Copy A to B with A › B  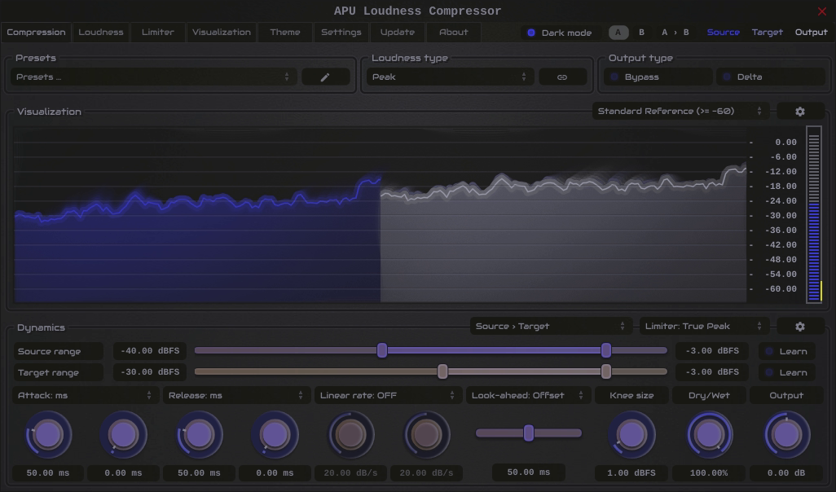click(675, 33)
